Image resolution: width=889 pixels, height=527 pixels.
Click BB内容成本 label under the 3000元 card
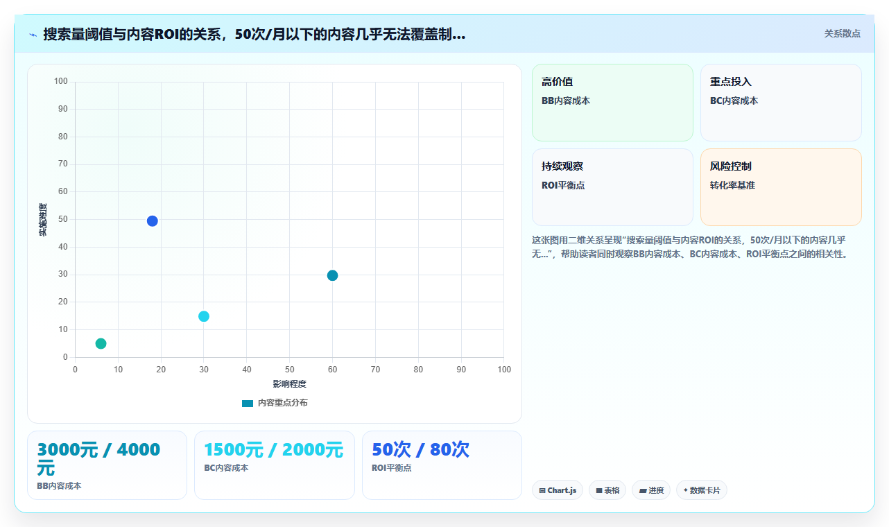59,486
